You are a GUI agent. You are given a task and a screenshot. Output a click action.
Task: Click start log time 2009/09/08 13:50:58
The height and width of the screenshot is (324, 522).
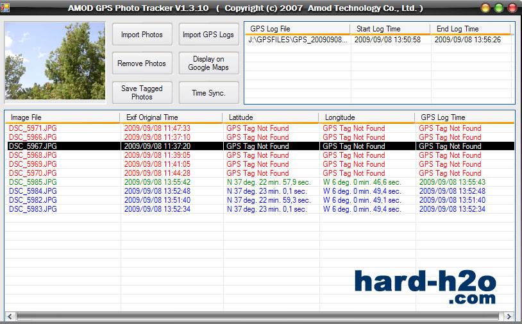pos(387,40)
